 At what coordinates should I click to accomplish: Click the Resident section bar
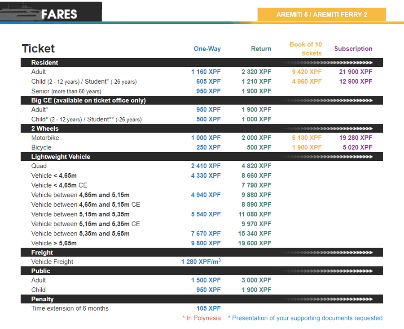tap(202, 62)
